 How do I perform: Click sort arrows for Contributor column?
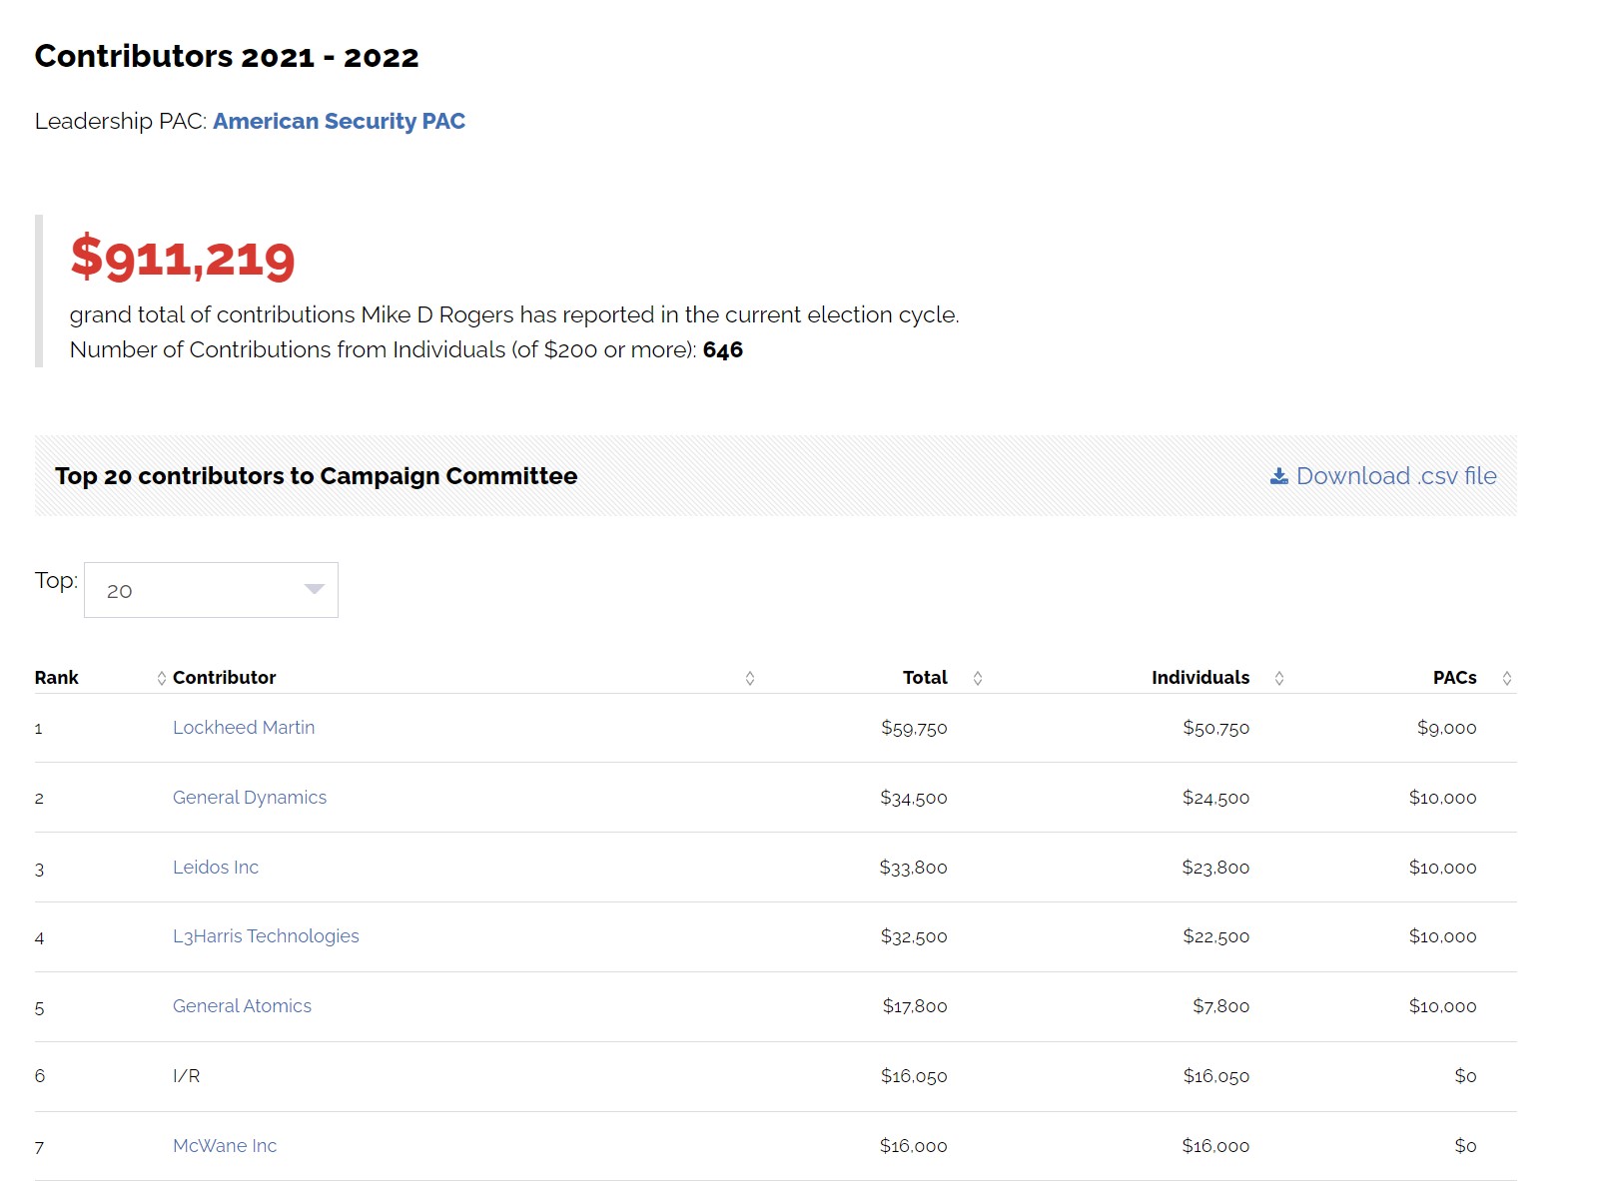(749, 679)
